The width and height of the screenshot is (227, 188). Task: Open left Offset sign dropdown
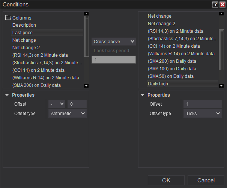coord(57,104)
